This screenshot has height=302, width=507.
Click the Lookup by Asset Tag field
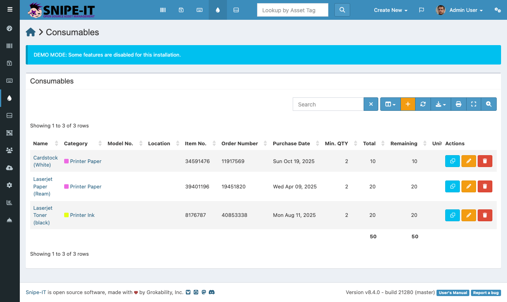tap(293, 10)
